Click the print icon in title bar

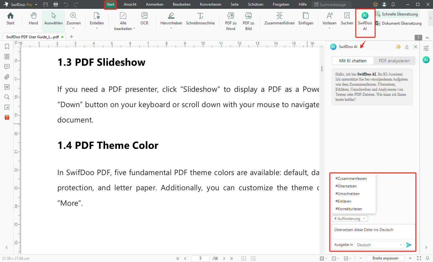[x=56, y=4]
